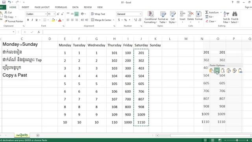Toggle Bottom Align highlighted button

tap(76, 14)
